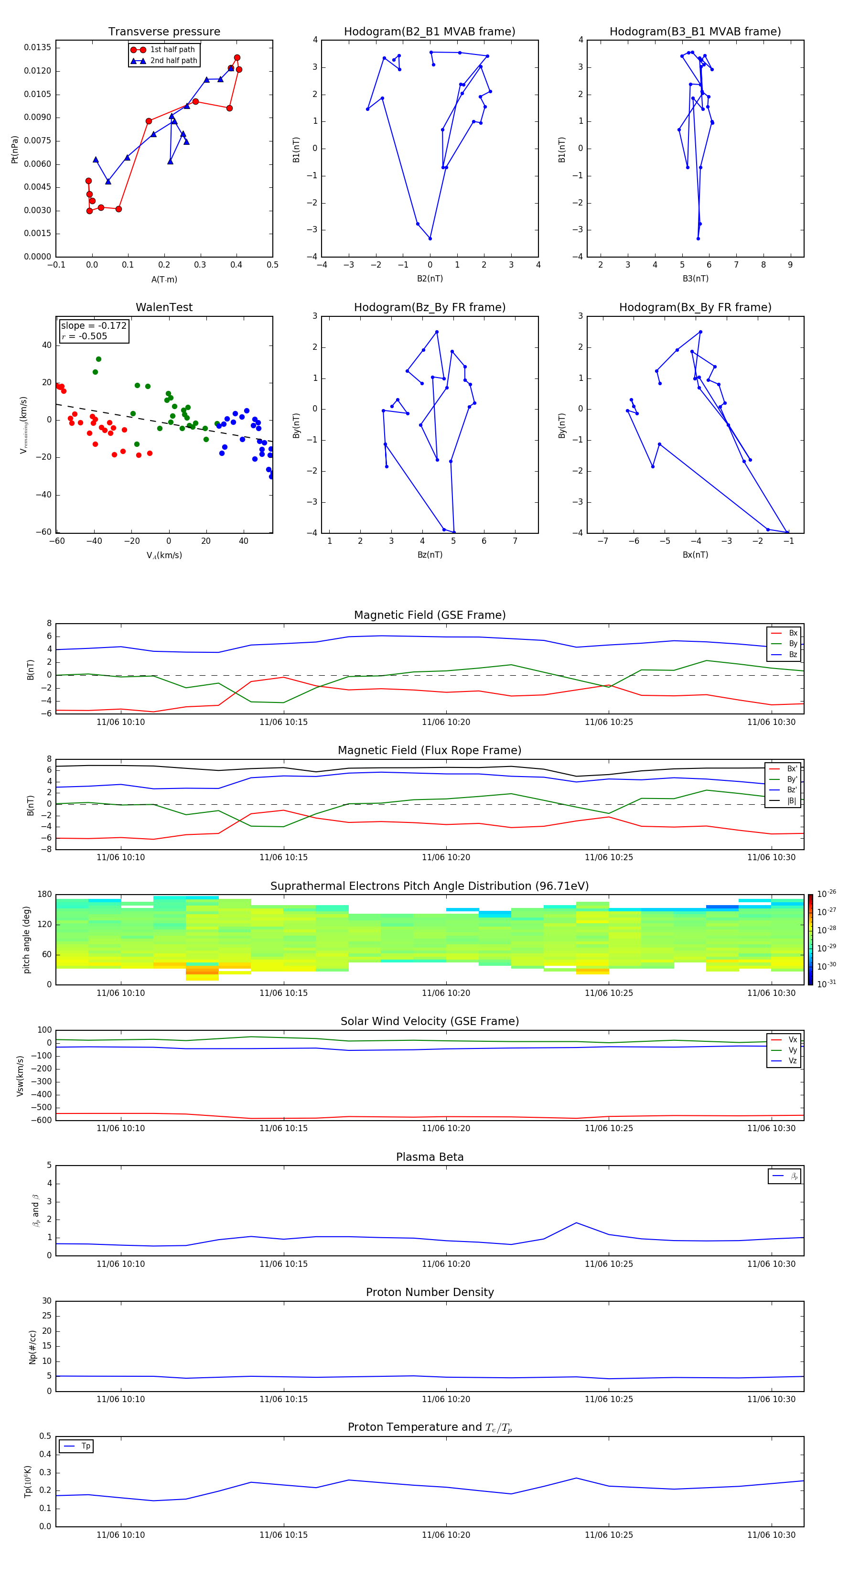Click the "Pt(nPa)" y-axis label
The height and width of the screenshot is (1577, 860).
tap(15, 150)
